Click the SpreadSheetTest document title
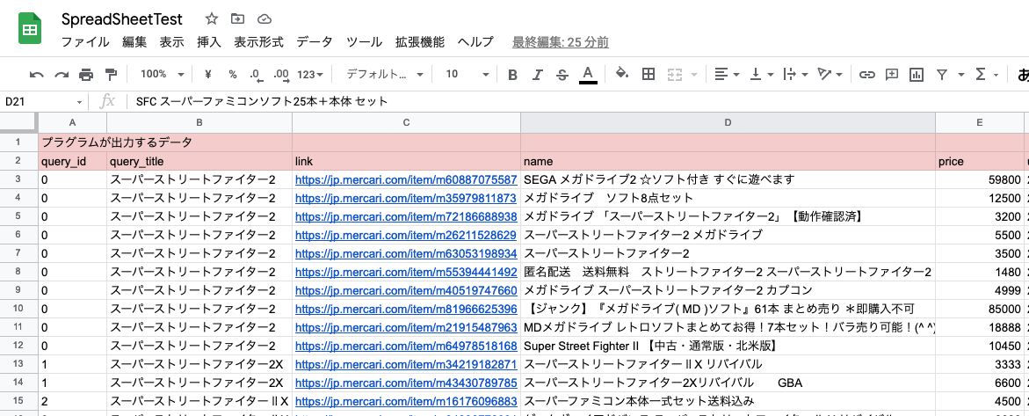Viewport: 1029px width, 416px height. point(122,19)
